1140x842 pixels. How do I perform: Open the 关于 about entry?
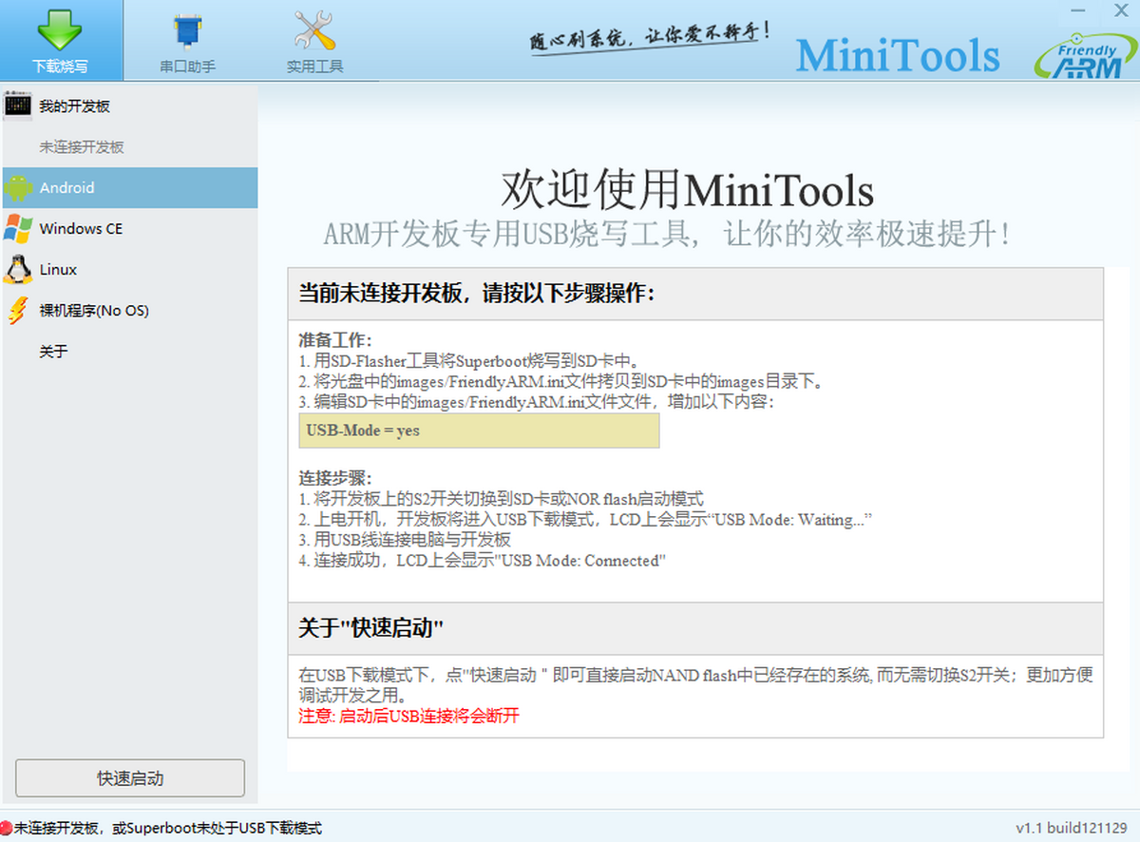(x=129, y=352)
